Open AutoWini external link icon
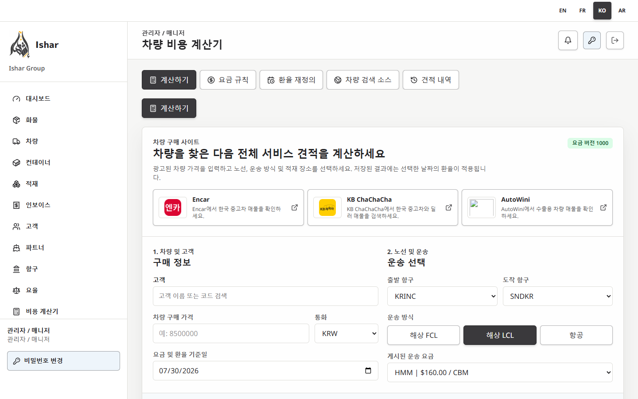The height and width of the screenshot is (399, 638). (603, 207)
